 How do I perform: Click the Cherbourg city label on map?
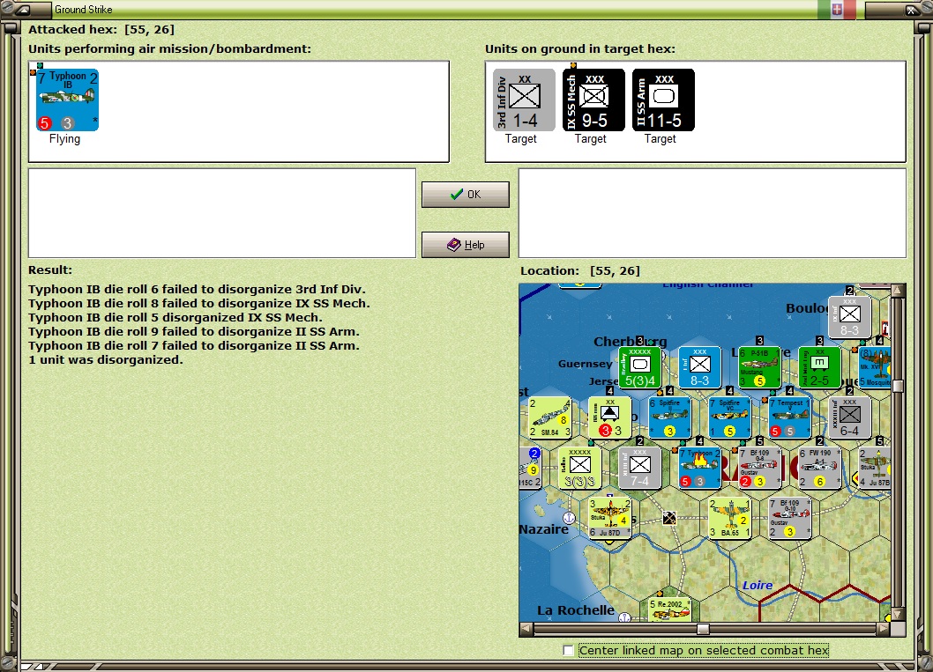tap(631, 342)
